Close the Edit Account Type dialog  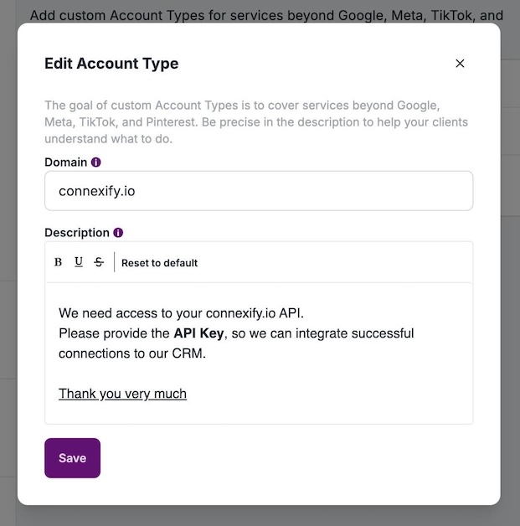(x=460, y=64)
